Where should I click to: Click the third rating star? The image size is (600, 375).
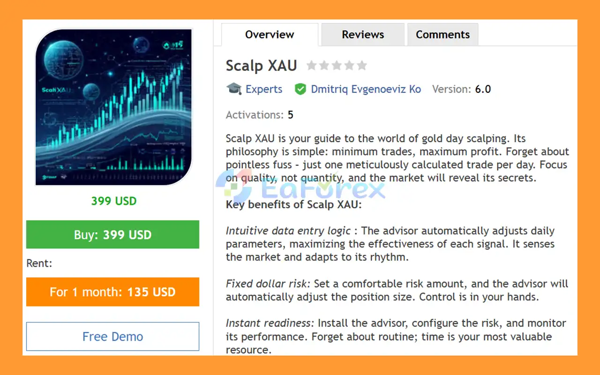[337, 66]
